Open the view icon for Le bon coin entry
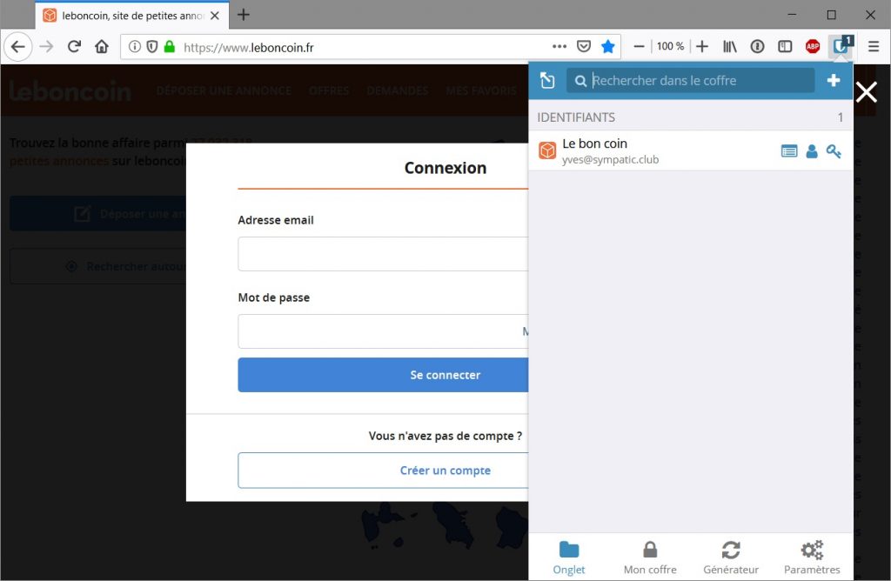 pyautogui.click(x=788, y=151)
